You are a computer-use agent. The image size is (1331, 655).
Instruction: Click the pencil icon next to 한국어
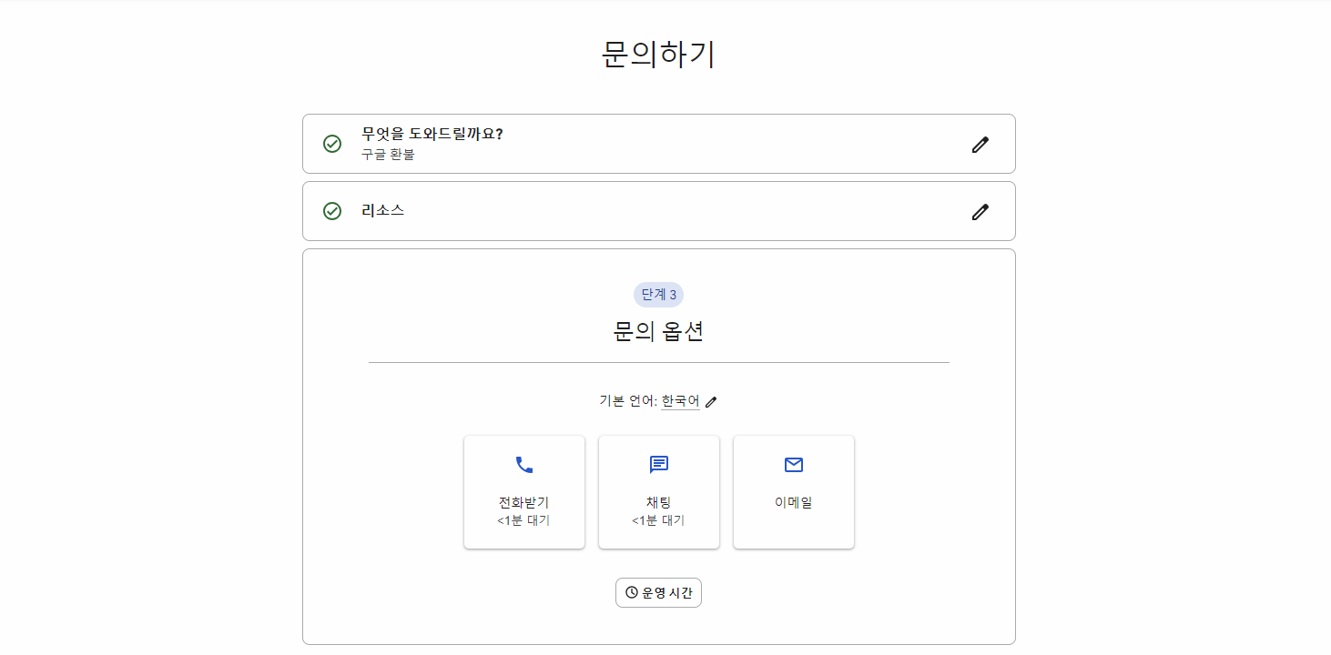[x=711, y=400]
